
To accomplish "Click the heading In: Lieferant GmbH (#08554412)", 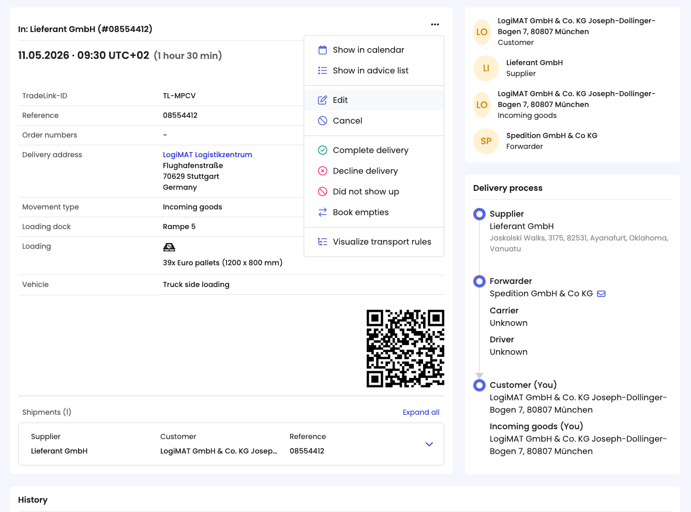I will (85, 29).
